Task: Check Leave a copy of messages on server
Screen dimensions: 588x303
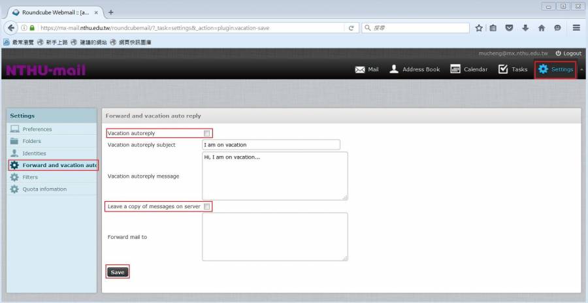Action: [x=206, y=206]
